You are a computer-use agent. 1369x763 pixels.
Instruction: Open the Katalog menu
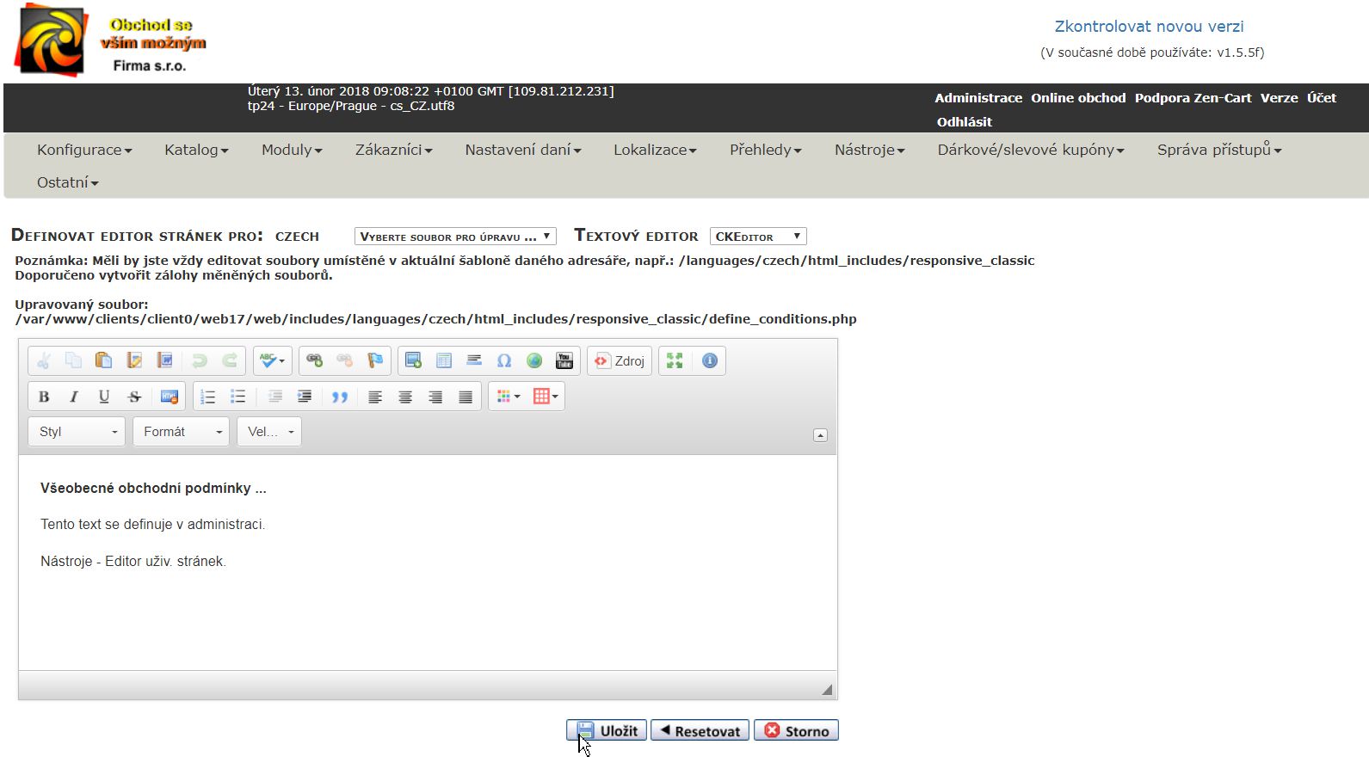click(x=196, y=150)
